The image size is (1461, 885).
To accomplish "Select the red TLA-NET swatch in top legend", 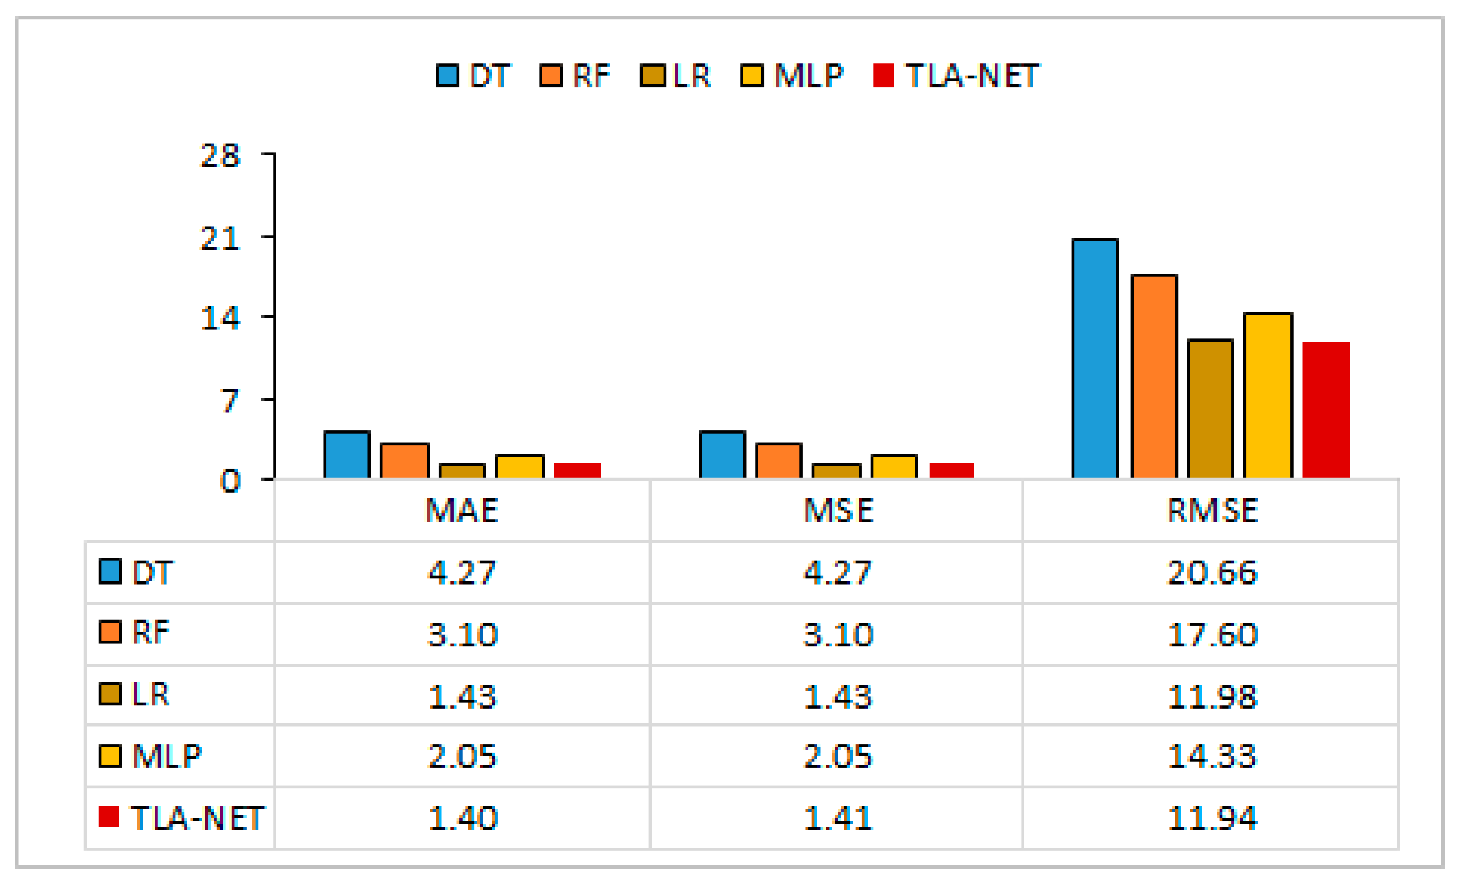I will [x=883, y=76].
